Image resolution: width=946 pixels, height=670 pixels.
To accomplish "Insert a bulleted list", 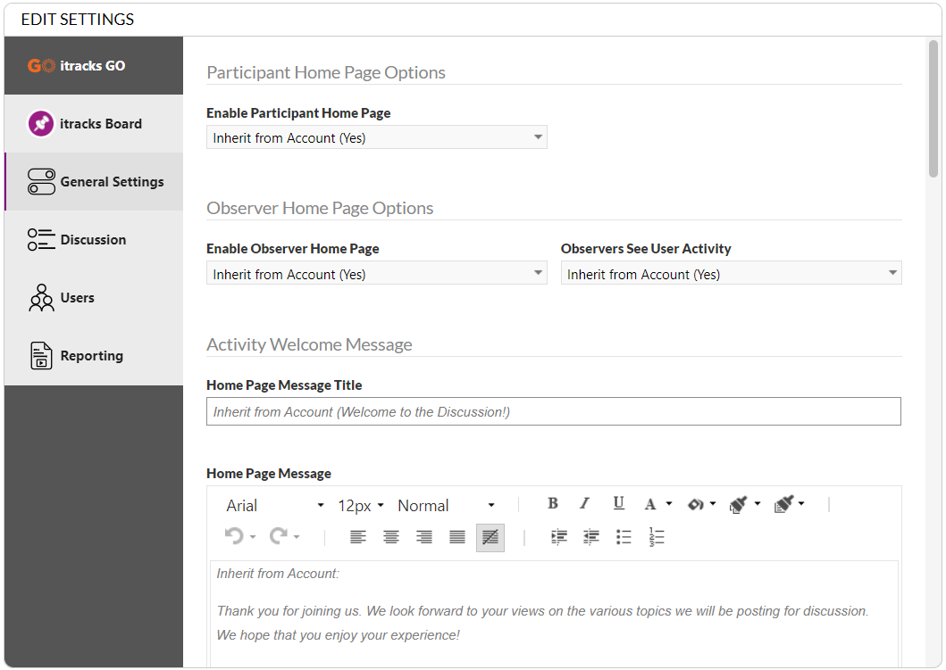I will [x=624, y=537].
